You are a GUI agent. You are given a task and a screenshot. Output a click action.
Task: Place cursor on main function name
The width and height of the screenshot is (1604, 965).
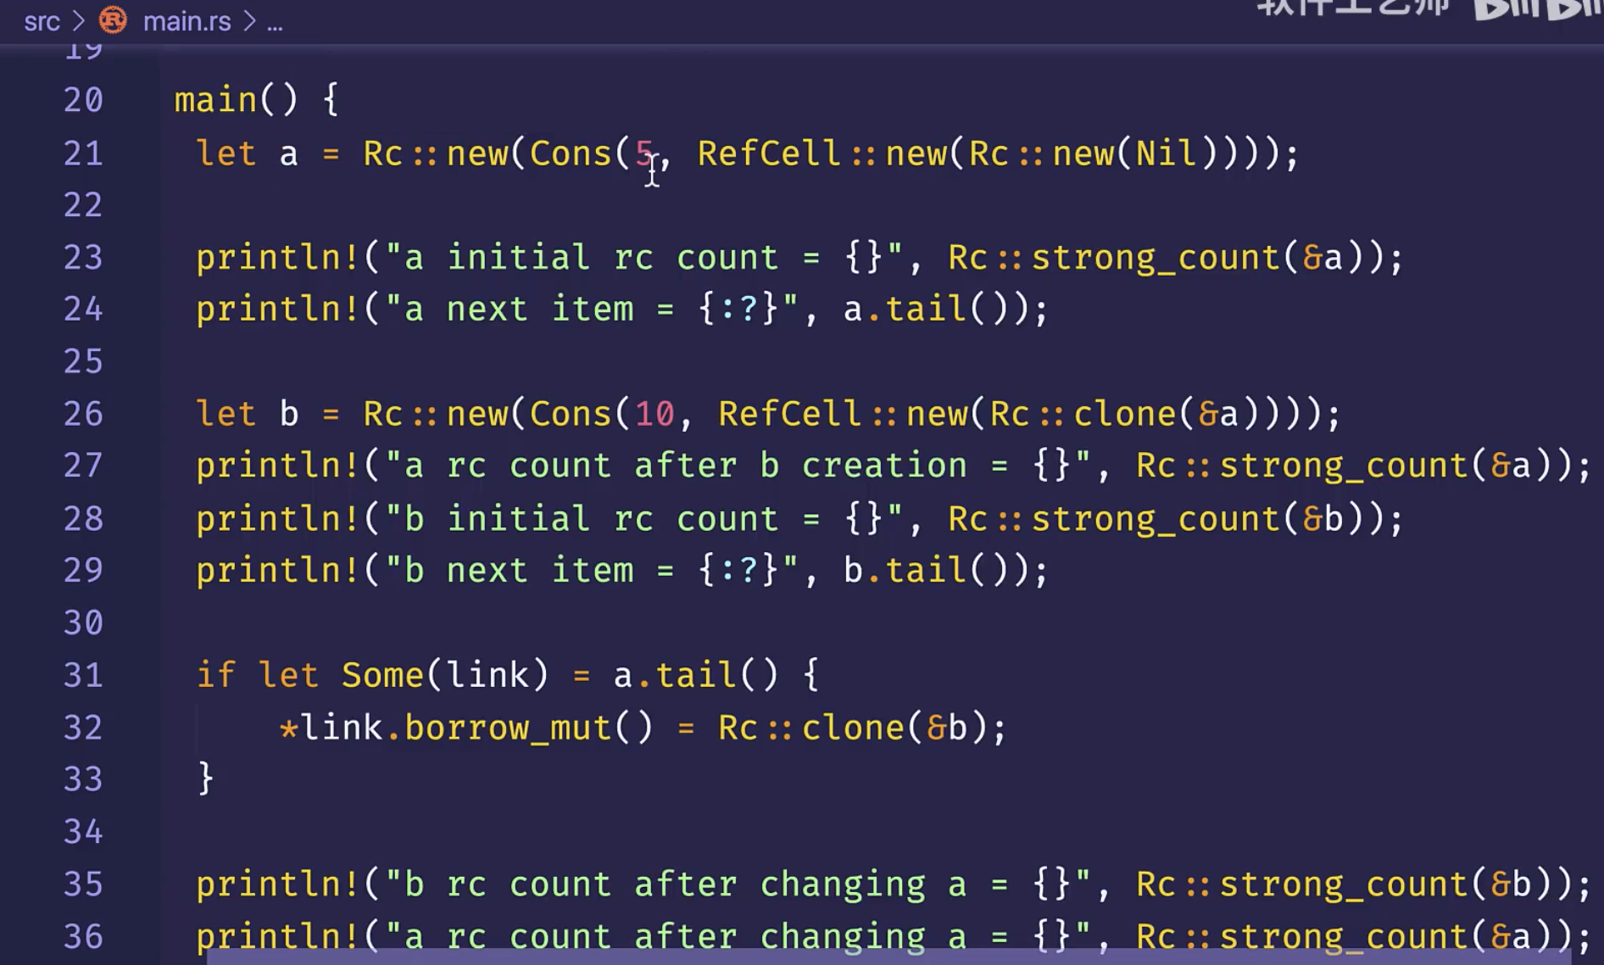[215, 100]
